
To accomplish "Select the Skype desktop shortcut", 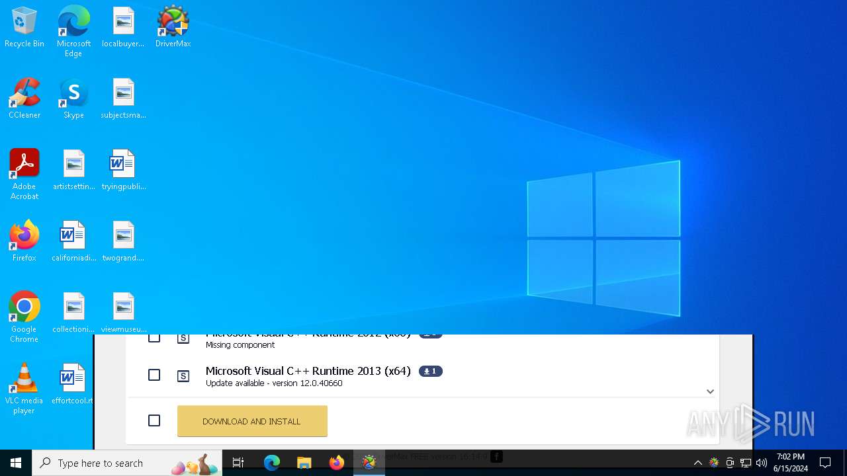I will (73, 99).
